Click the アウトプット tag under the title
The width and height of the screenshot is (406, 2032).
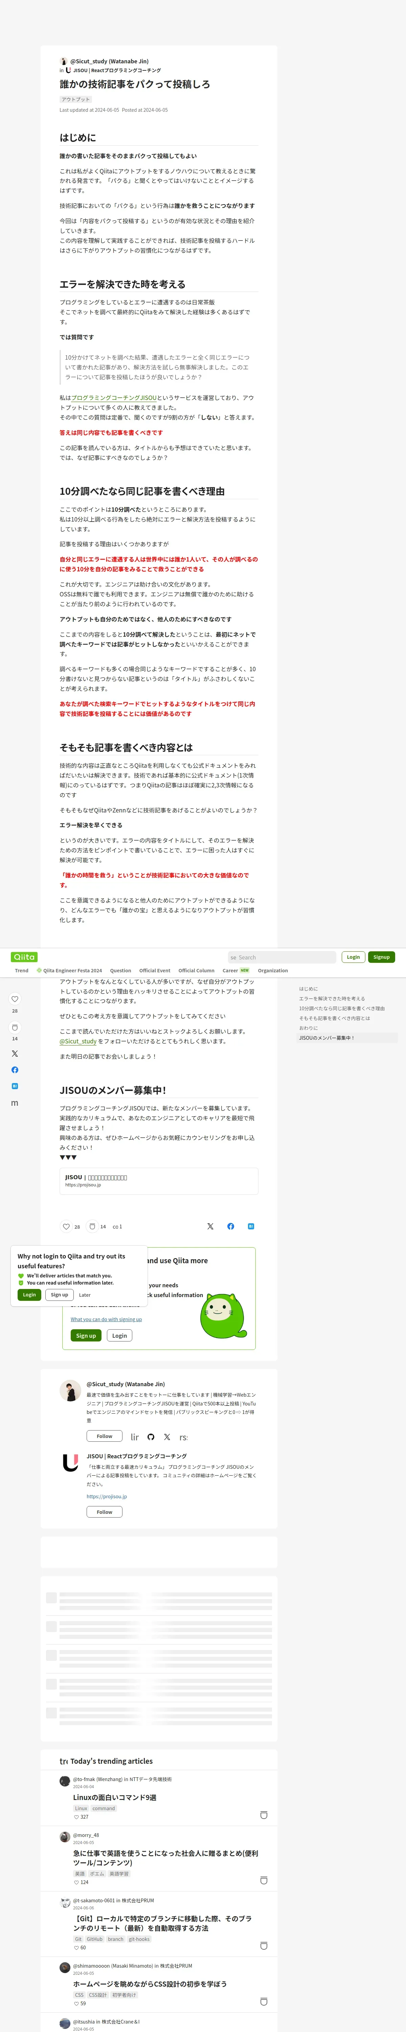76,99
